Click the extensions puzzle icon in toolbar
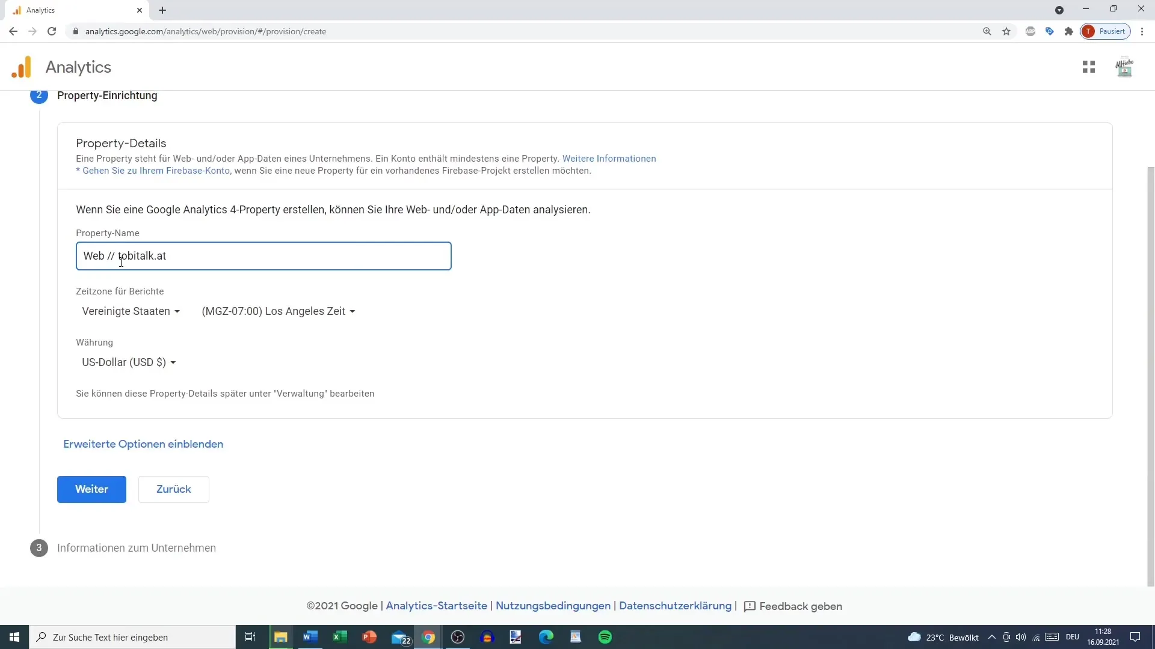Viewport: 1155px width, 649px height. [x=1070, y=31]
